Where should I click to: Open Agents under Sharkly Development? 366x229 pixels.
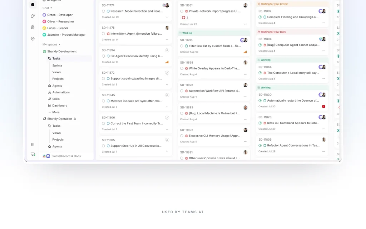click(57, 86)
